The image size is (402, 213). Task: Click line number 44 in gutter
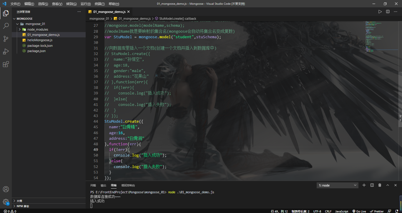click(x=96, y=121)
